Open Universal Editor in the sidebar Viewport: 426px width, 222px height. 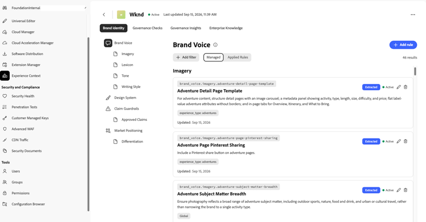[23, 21]
